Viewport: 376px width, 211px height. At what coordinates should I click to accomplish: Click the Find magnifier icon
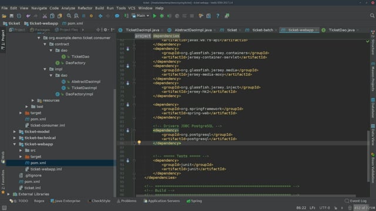69,16
